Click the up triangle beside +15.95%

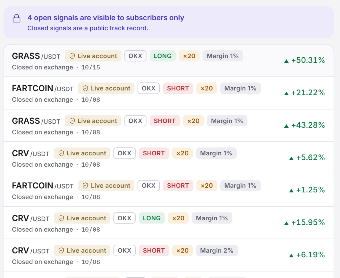[x=286, y=223]
